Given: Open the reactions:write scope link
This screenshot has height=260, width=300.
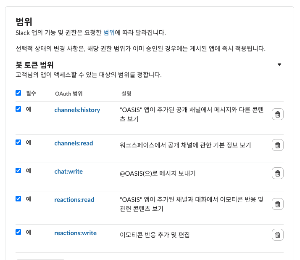Looking at the screenshot, I should click(75, 233).
